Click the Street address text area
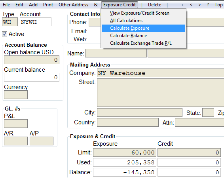The height and width of the screenshot is (181, 224). coord(161,93)
